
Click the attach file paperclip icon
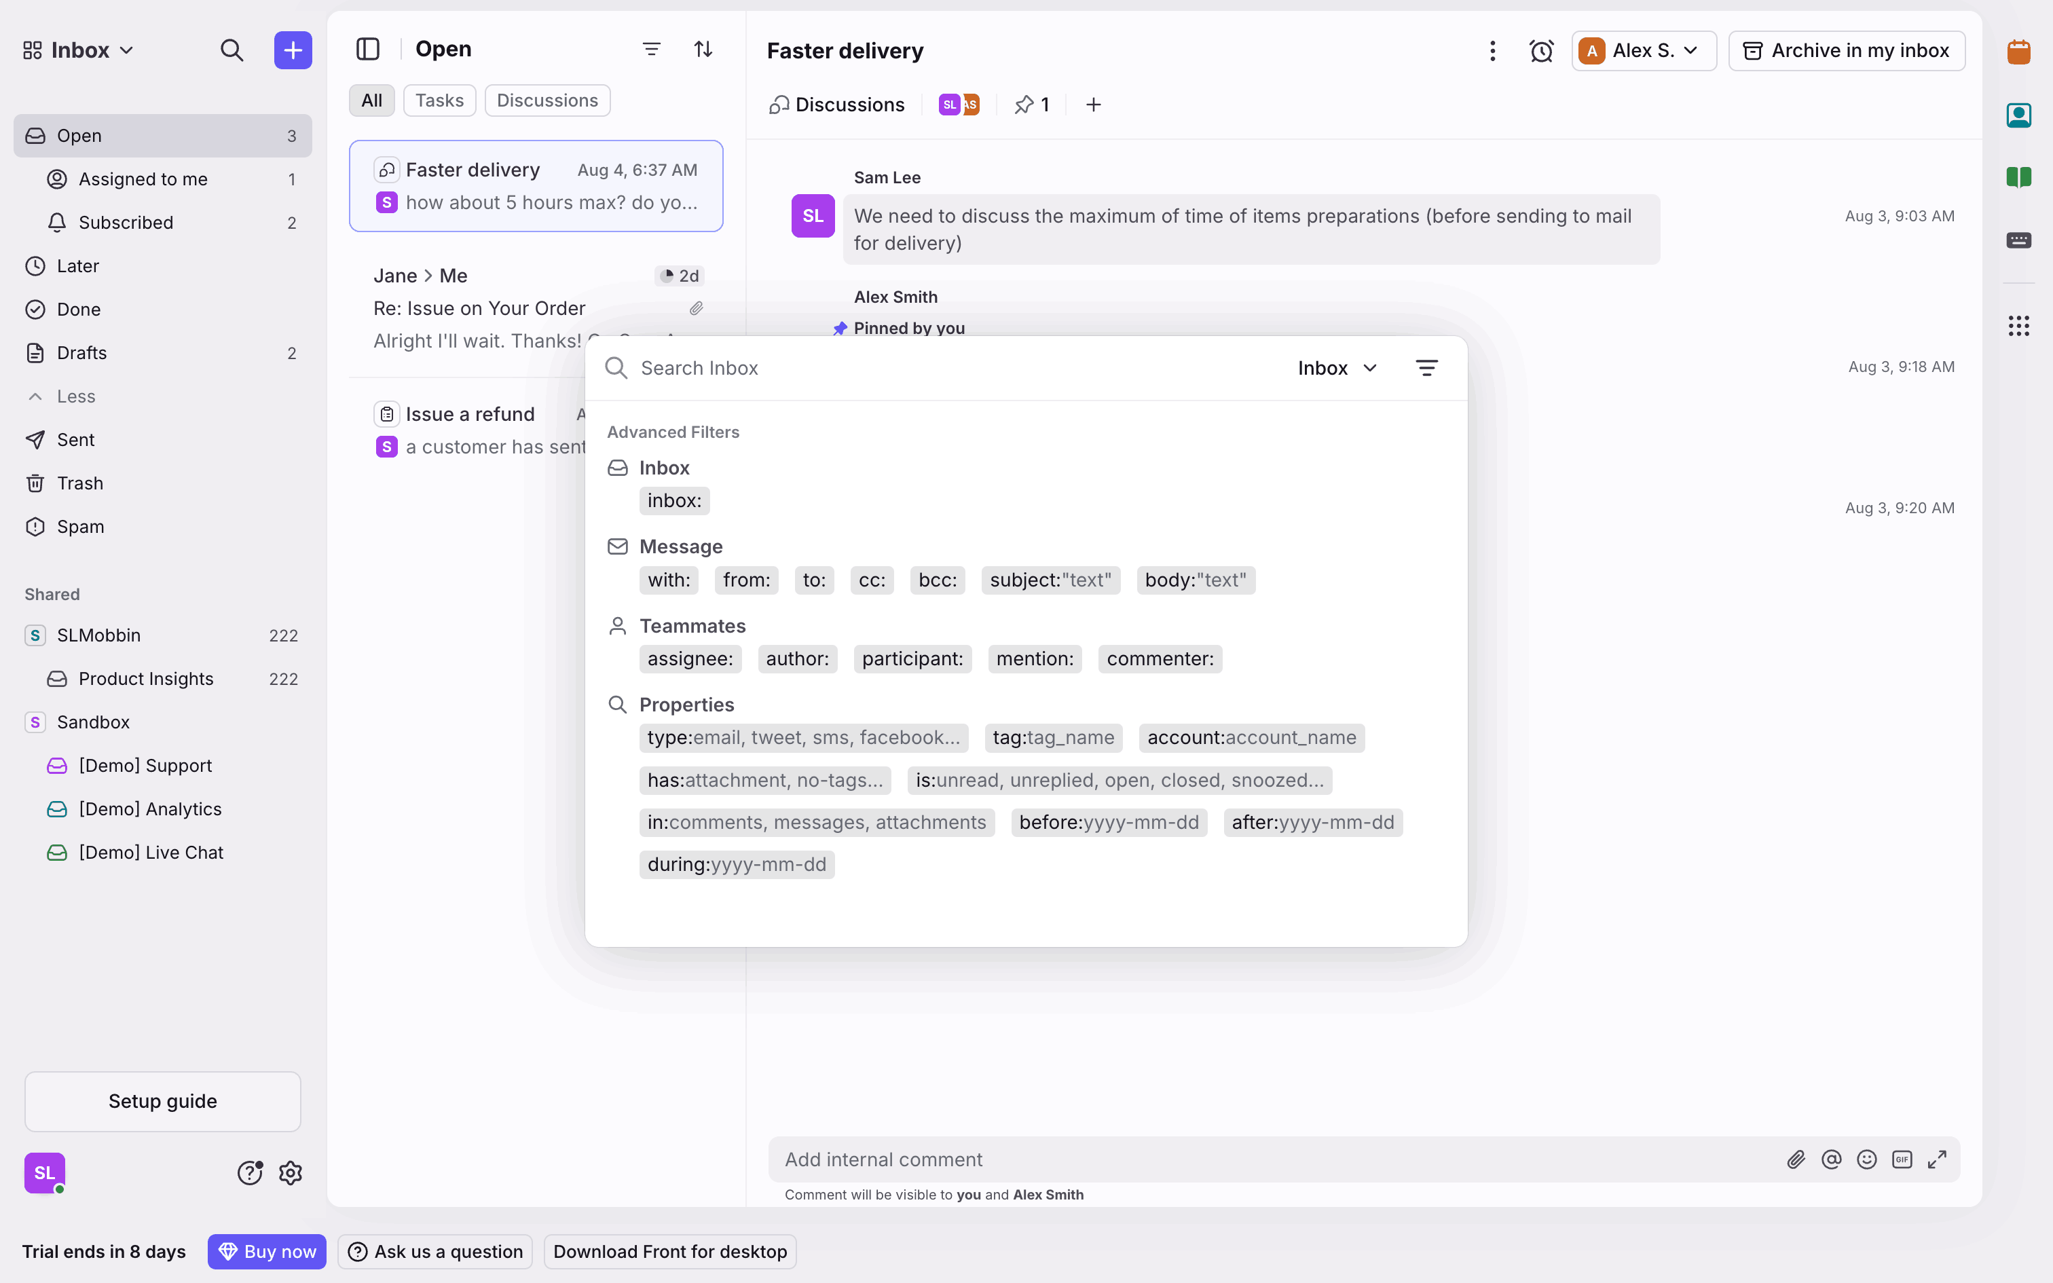point(1795,1159)
